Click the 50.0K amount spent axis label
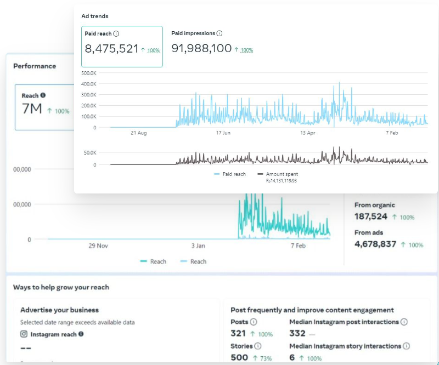 90,153
